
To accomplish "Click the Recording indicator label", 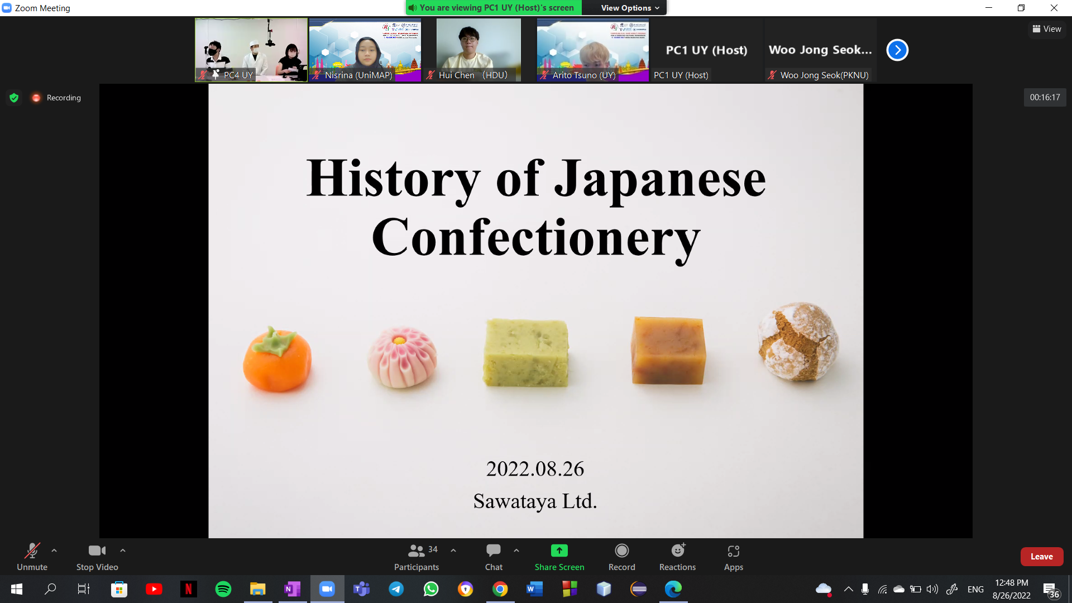I will coord(63,98).
